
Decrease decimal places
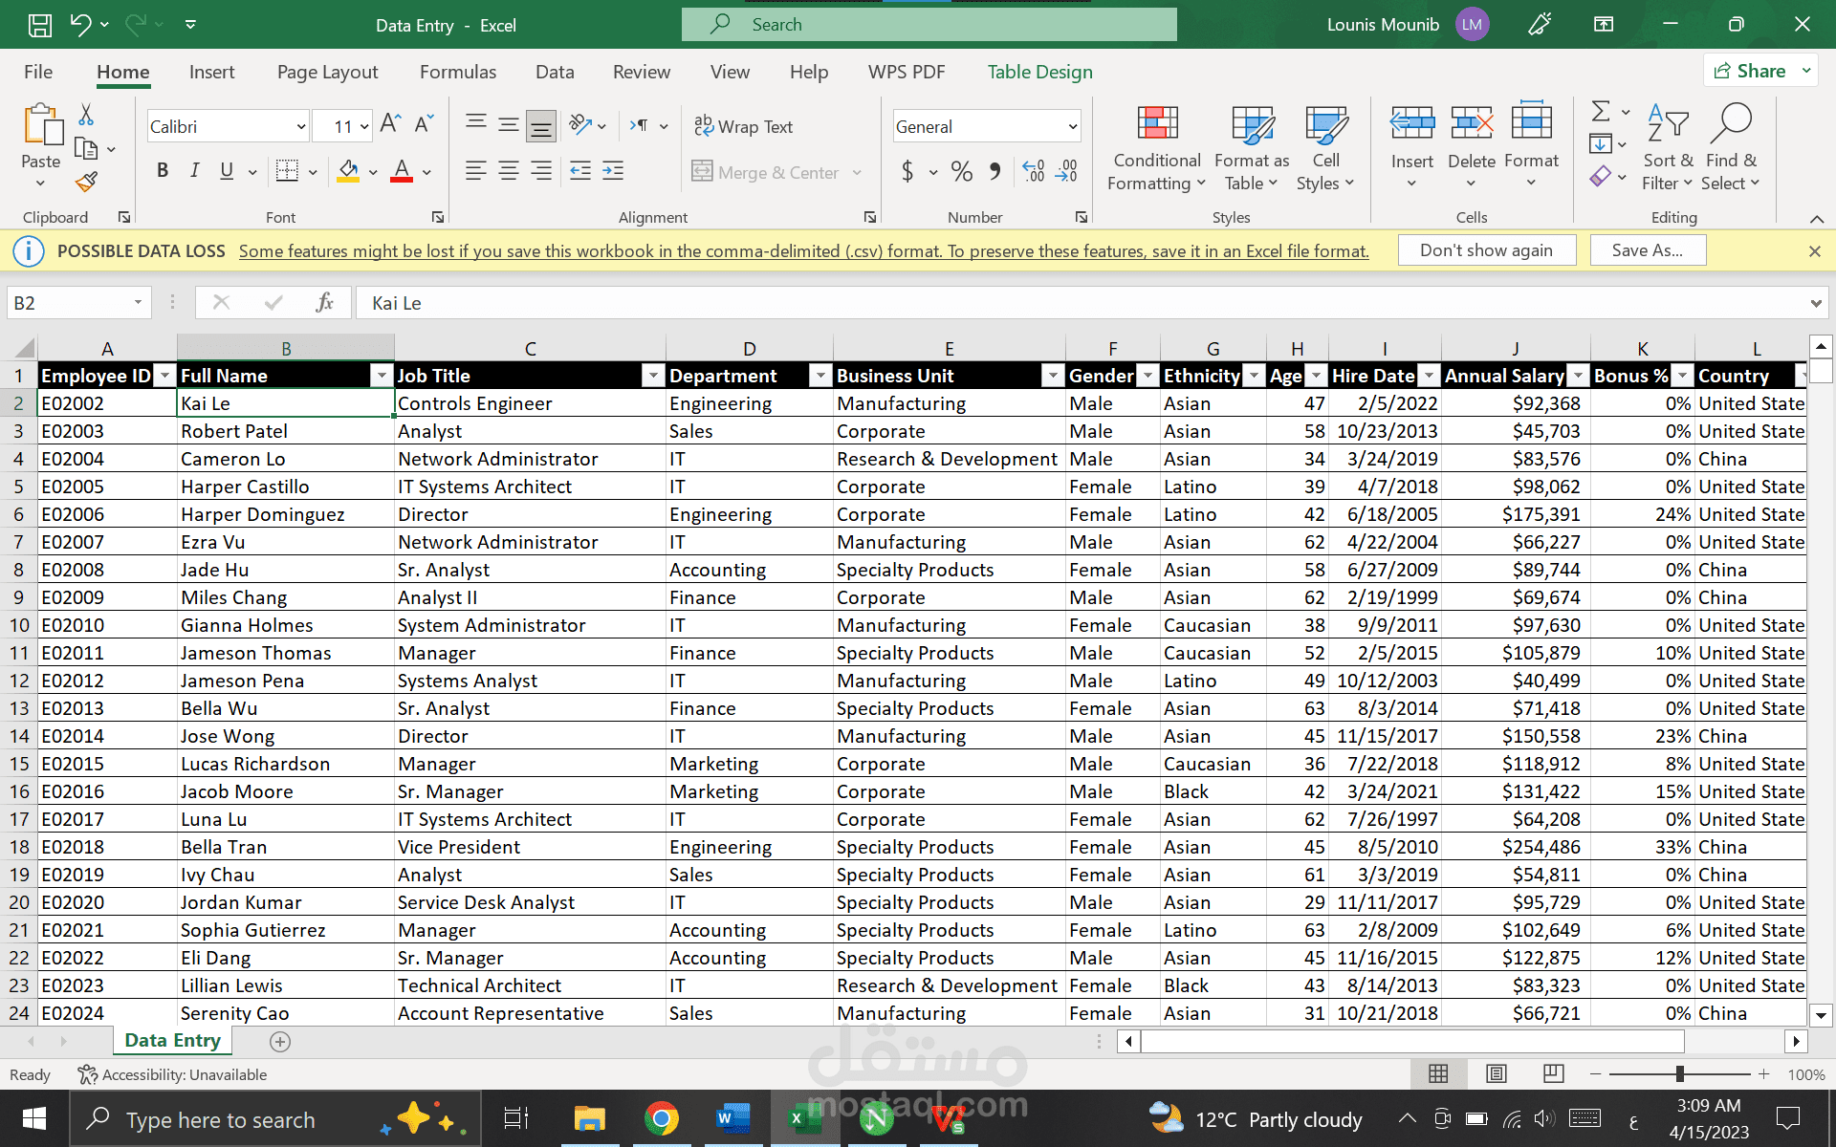coord(1066,171)
